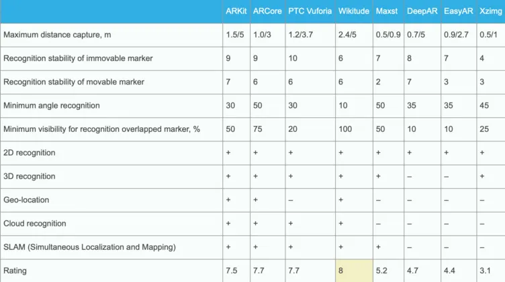Select the PTC Vuforia header cell
Screen dimensions: 505x282
coord(310,11)
